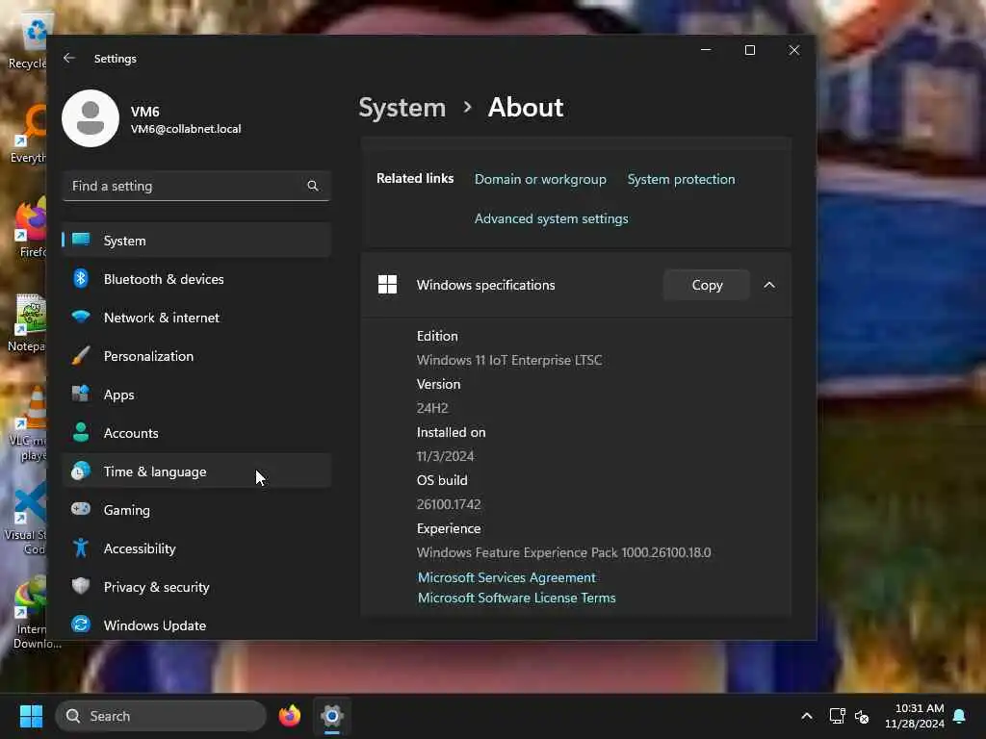Click the Windows Update sync icon
Viewport: 986px width, 739px height.
coord(81,624)
